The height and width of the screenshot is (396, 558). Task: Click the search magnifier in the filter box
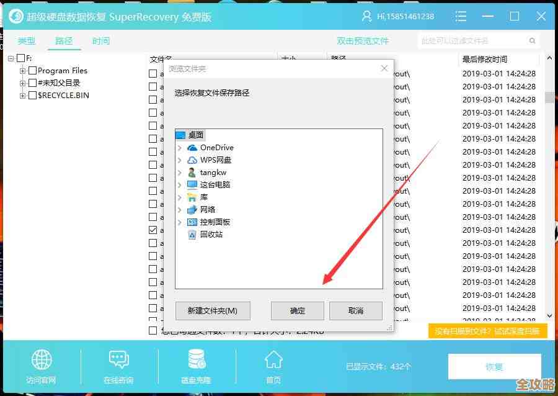click(532, 39)
